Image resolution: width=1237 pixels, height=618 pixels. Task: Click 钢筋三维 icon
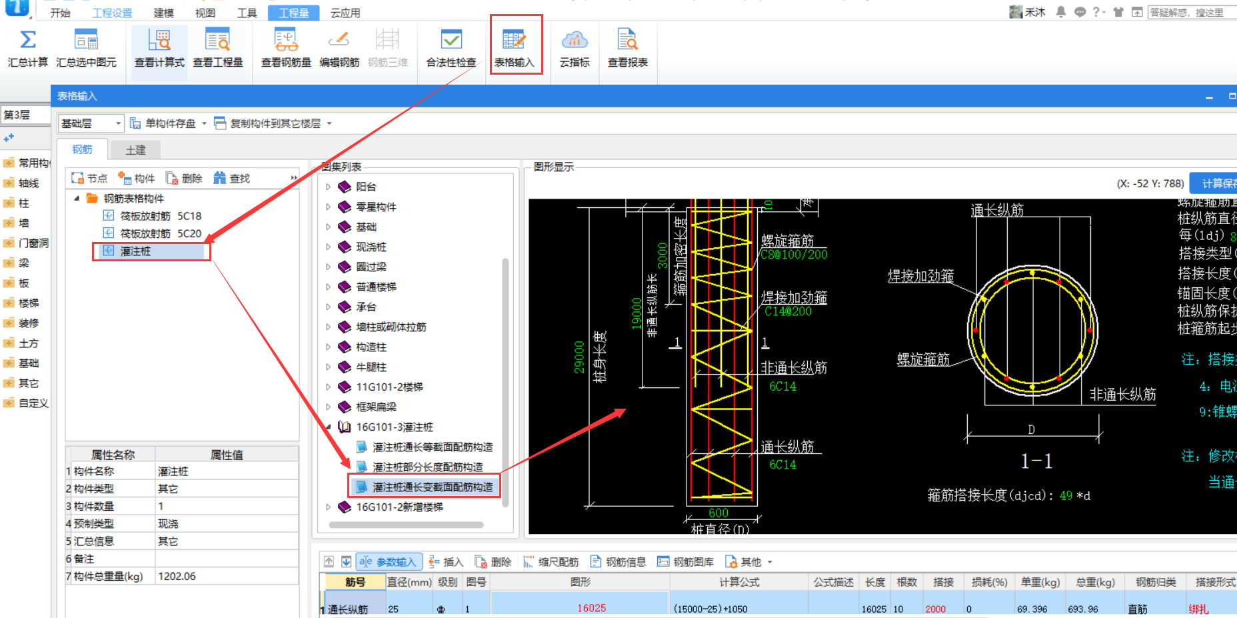point(387,40)
